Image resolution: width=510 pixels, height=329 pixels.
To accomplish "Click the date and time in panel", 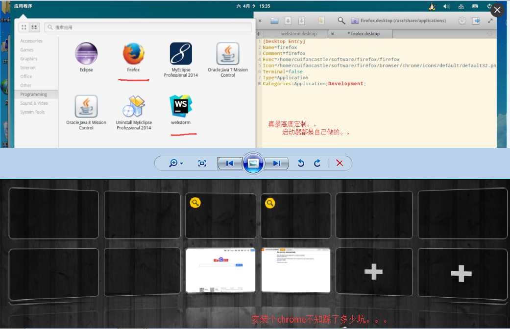I will (x=253, y=6).
